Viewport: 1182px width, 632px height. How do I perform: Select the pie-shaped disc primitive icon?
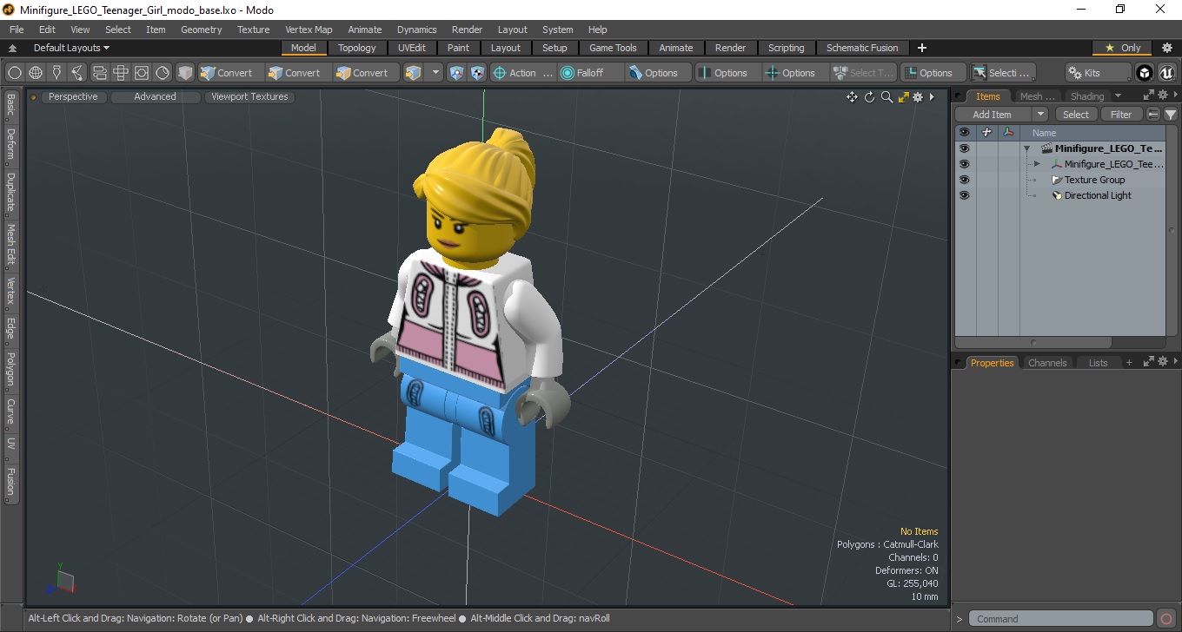(163, 73)
